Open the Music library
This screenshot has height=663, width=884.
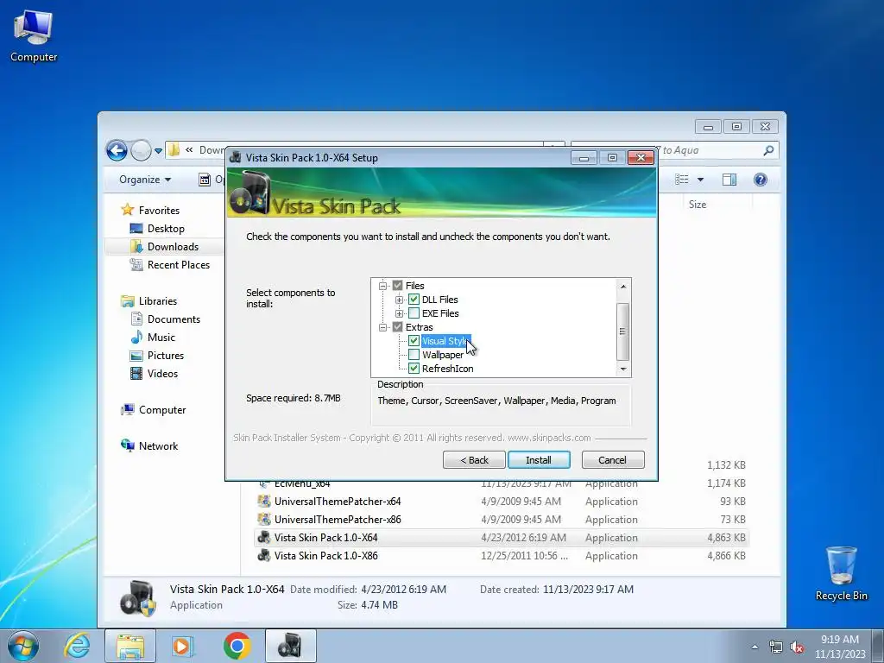[161, 338]
